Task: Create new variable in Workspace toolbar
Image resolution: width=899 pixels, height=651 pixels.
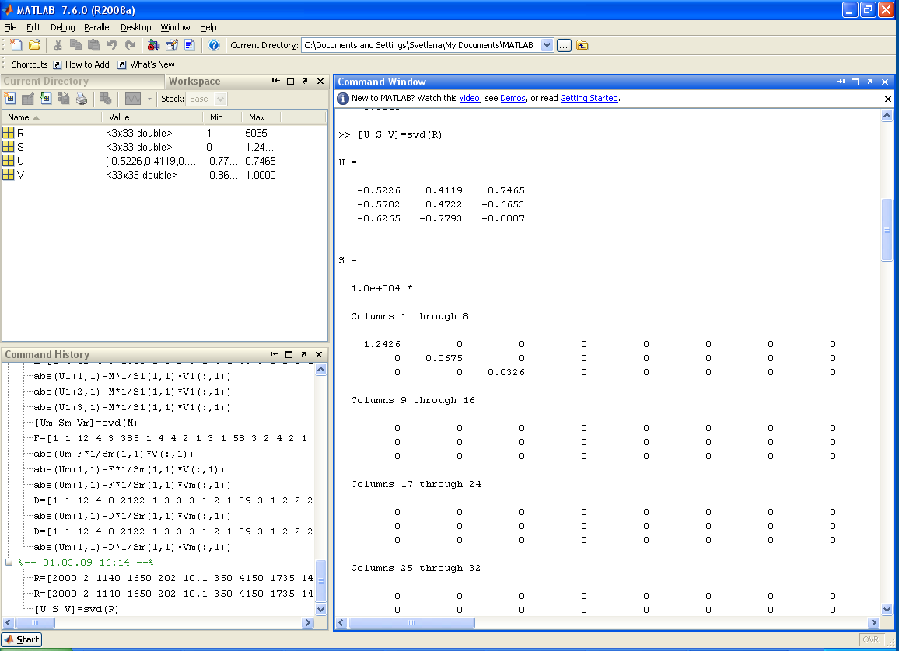Action: click(x=10, y=99)
